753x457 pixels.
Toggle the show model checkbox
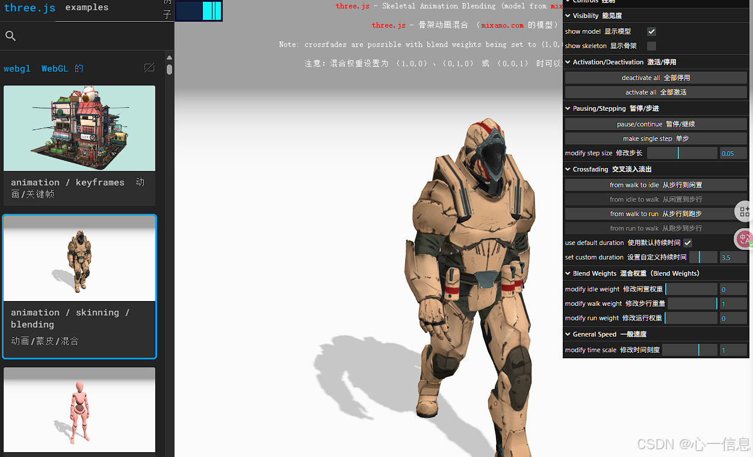(651, 31)
